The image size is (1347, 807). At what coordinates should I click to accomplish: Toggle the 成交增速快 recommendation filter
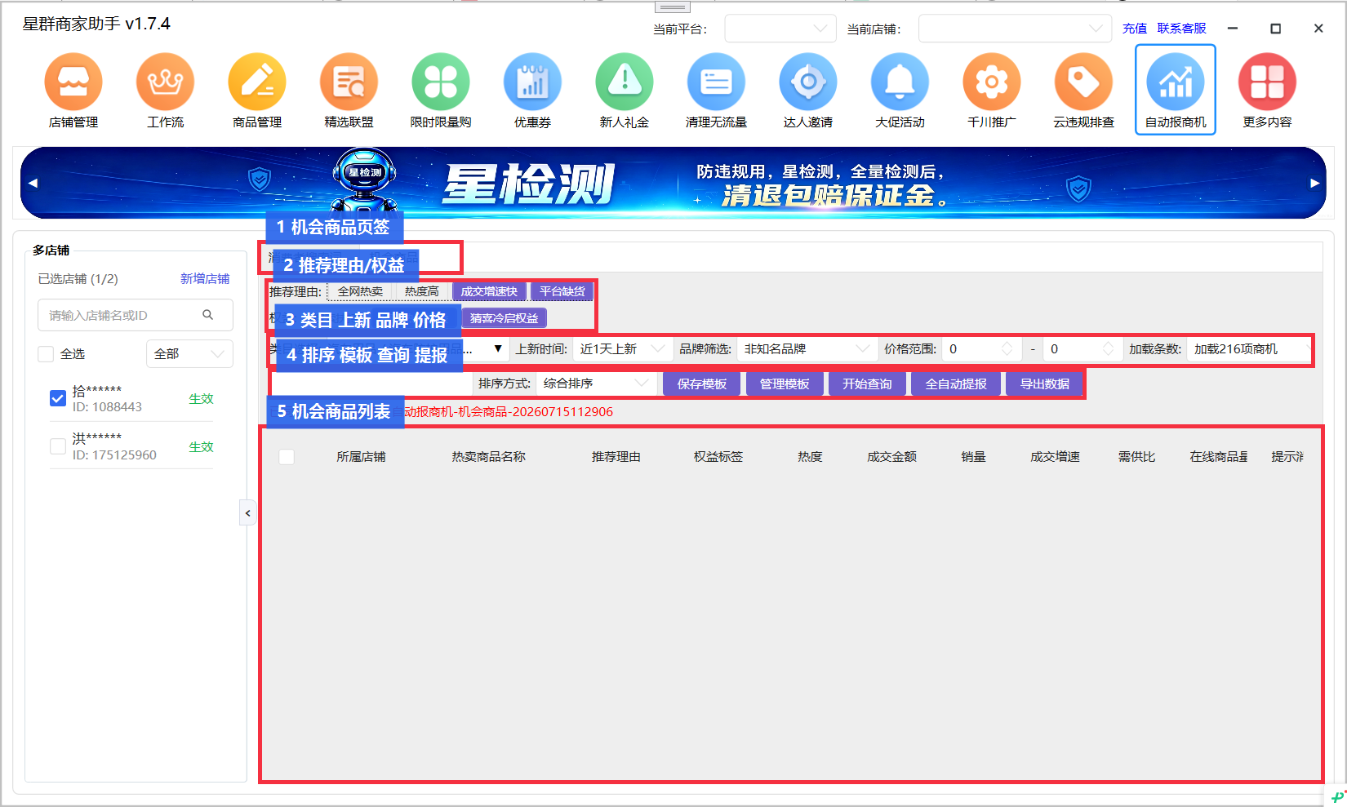click(x=489, y=291)
